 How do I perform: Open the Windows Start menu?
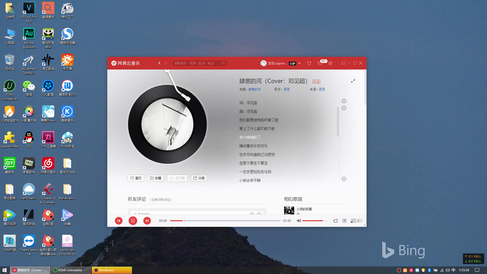5,270
